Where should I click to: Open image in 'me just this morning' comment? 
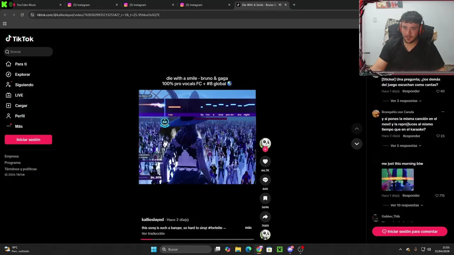point(398,180)
